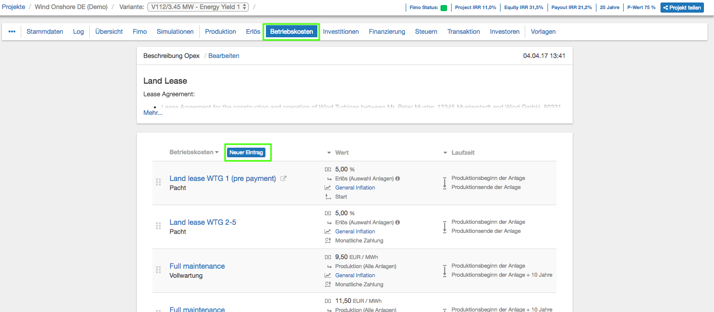Open the Laufzeit column sort dropdown
Screen dimensions: 714x312
[x=446, y=153]
